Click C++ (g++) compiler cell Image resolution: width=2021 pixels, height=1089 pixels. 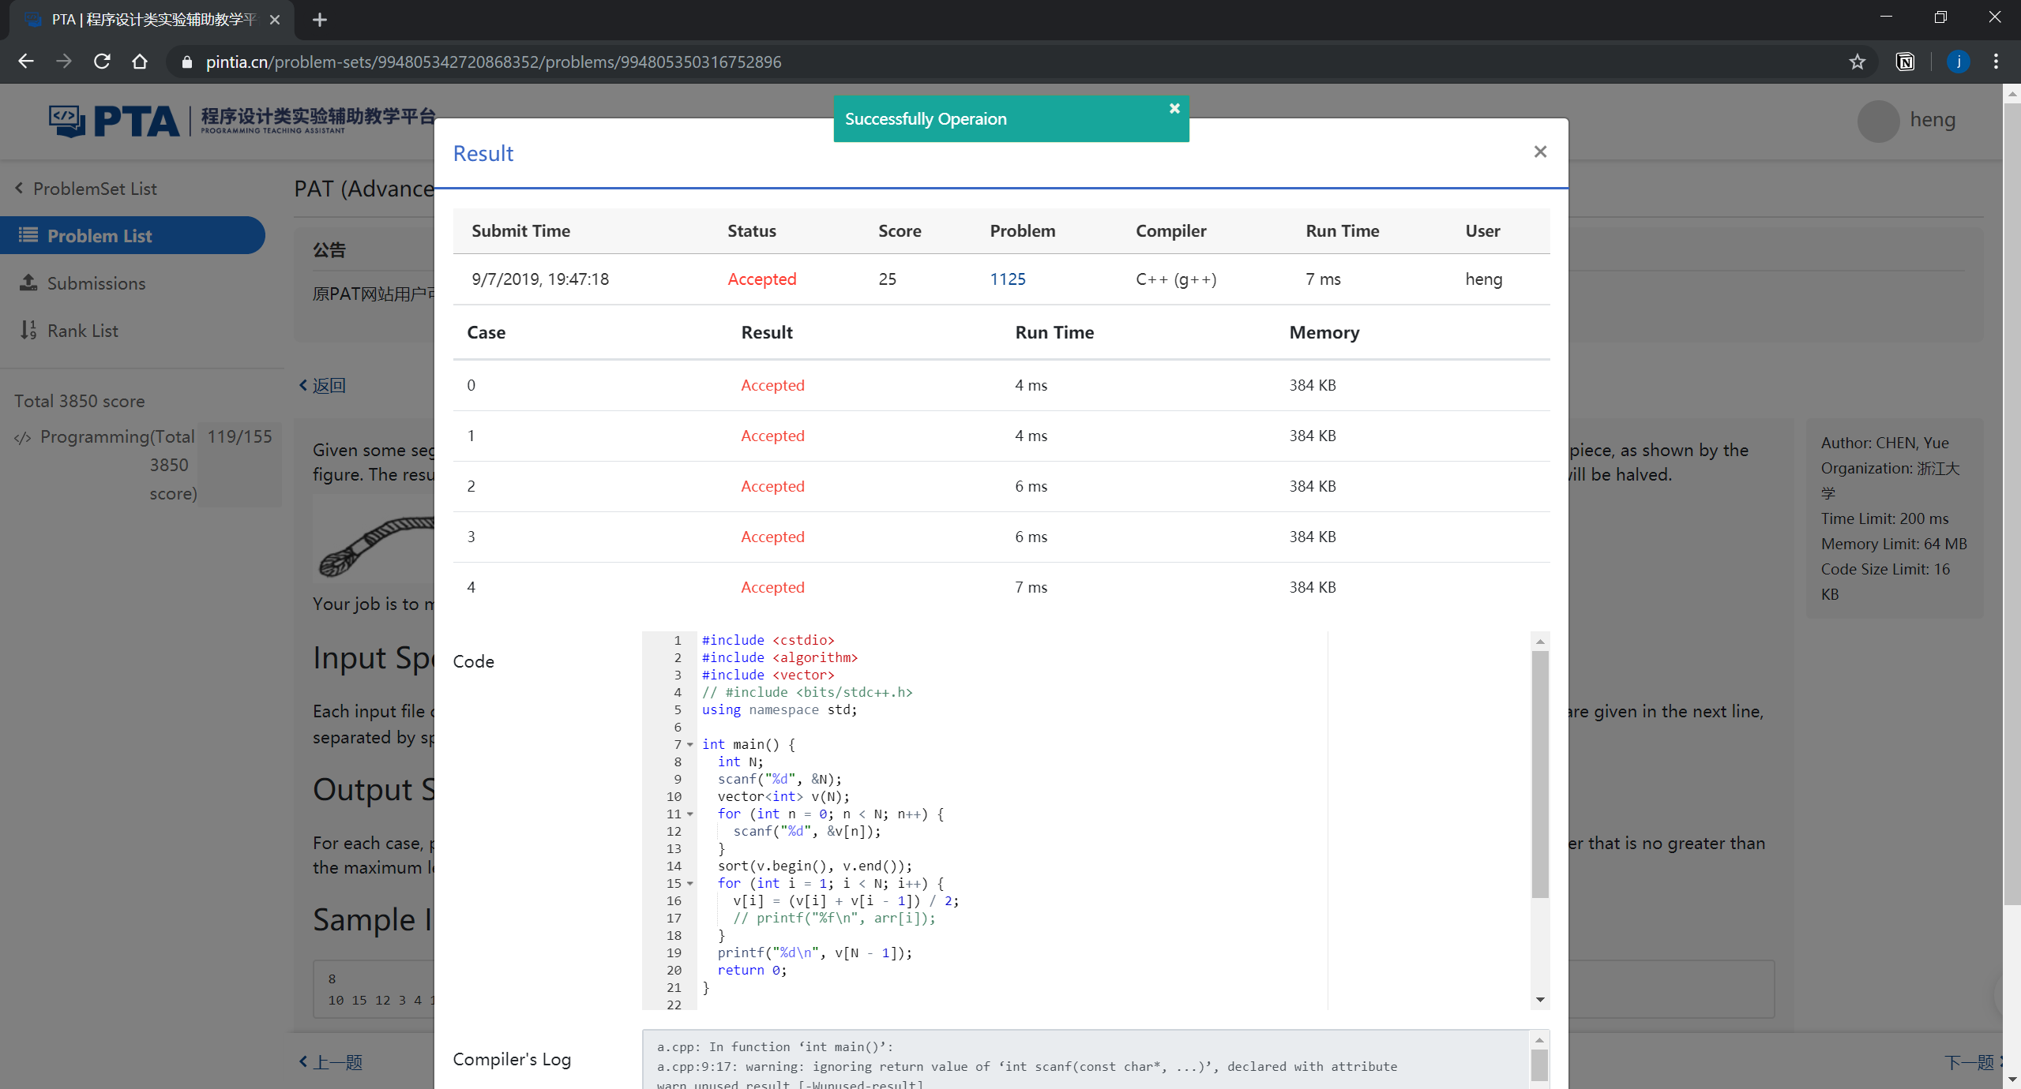[1176, 279]
